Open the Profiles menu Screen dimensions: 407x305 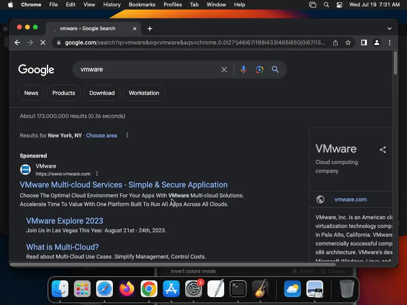point(172,4)
